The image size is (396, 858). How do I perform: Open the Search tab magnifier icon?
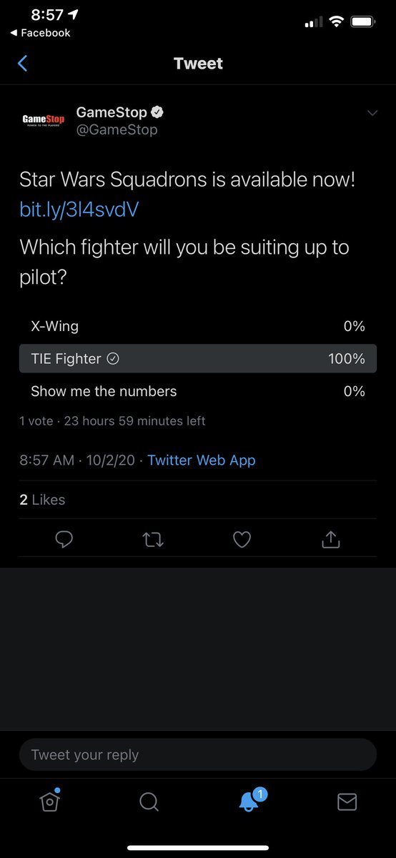[149, 802]
